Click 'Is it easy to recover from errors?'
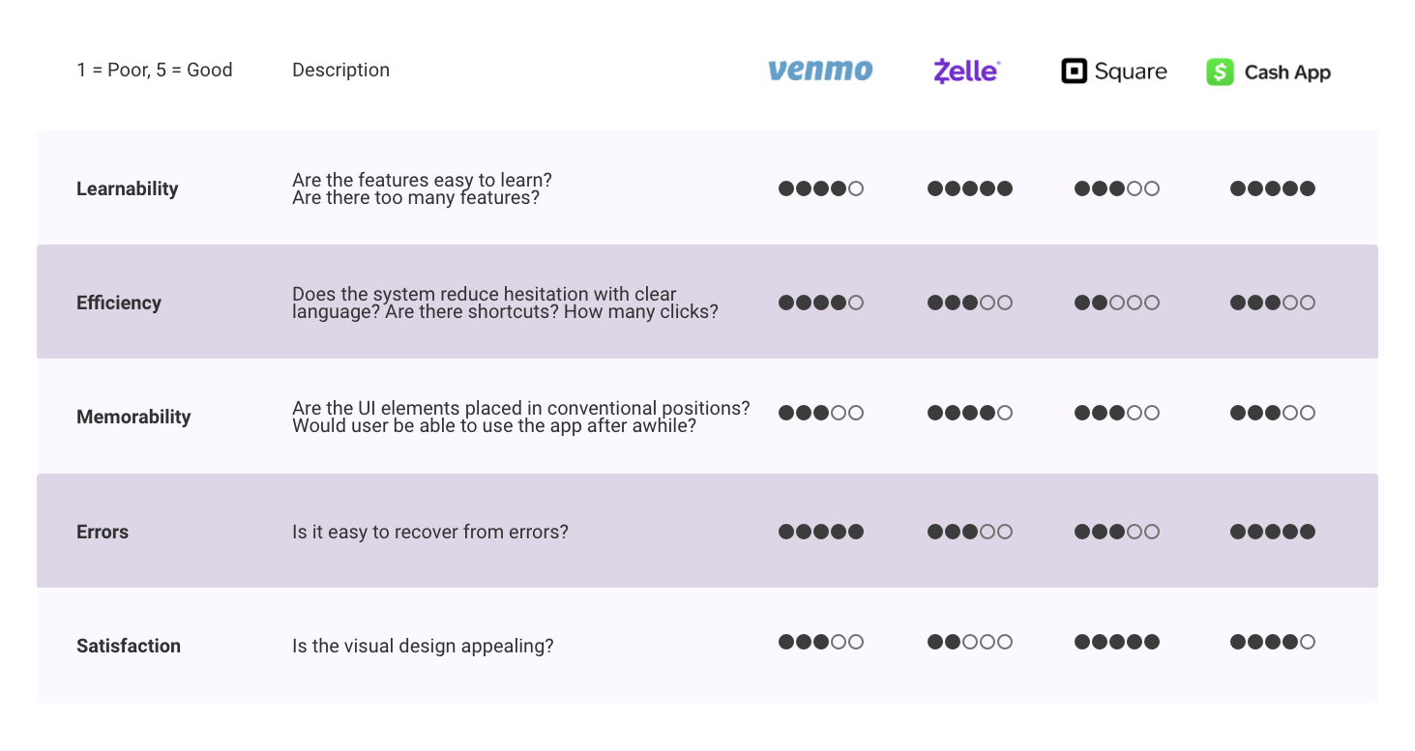 430,532
